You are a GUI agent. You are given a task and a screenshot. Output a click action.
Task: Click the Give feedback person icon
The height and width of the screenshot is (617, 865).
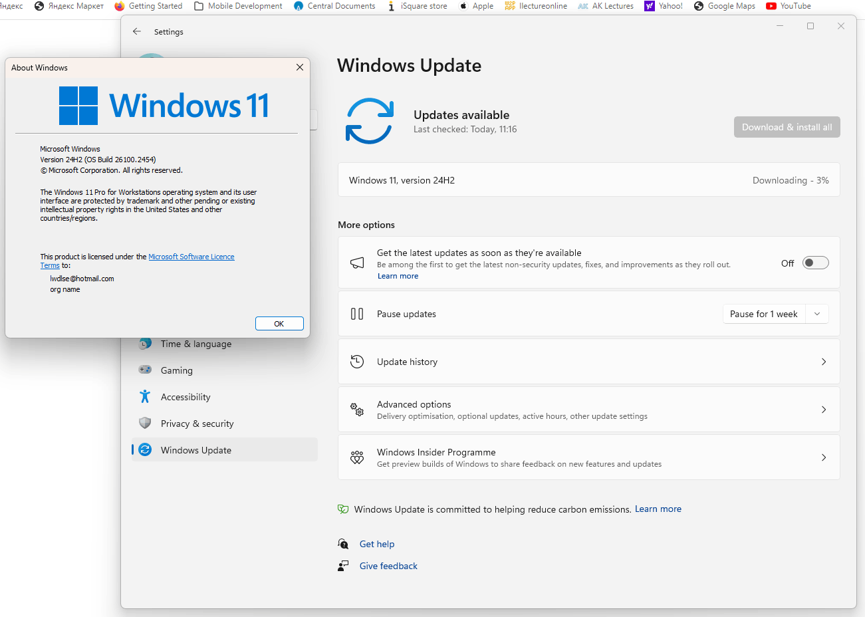coord(343,566)
